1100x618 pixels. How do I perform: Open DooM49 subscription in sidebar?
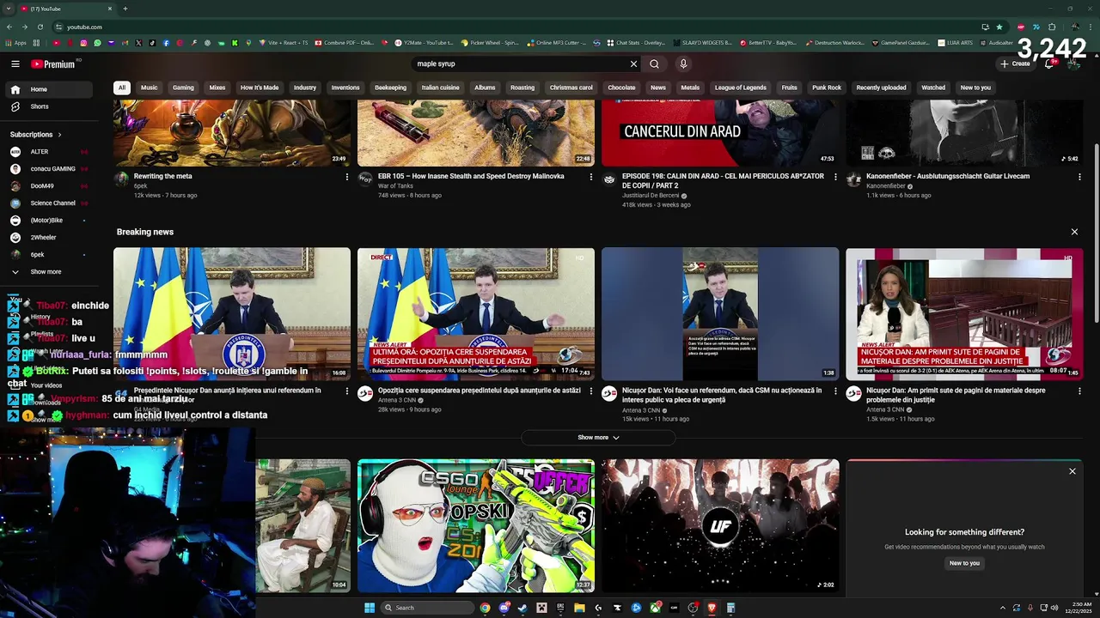(x=48, y=186)
